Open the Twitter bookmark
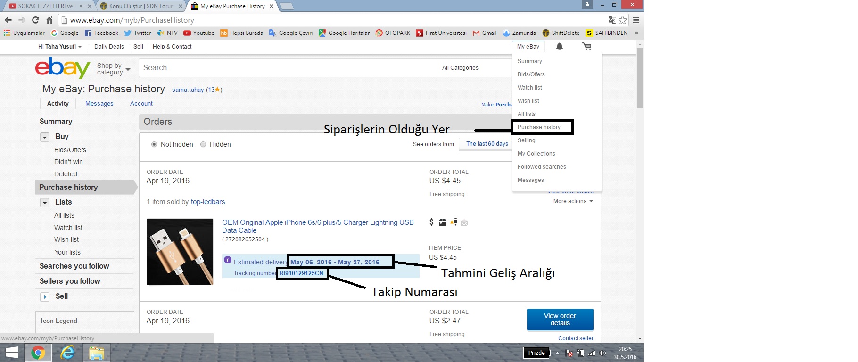Viewport: 858px width, 362px height. (x=138, y=33)
